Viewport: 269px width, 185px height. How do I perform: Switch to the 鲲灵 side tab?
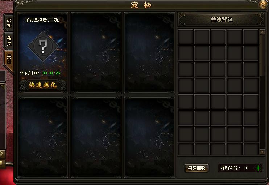click(x=9, y=41)
